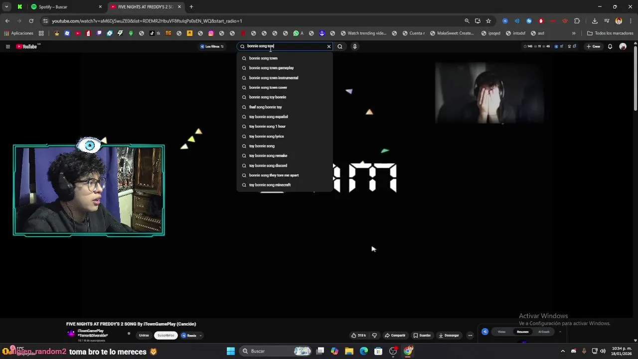Screen dimensions: 638x359
Task: Open the iTownGamePlay channel avatar
Action: (x=71, y=334)
